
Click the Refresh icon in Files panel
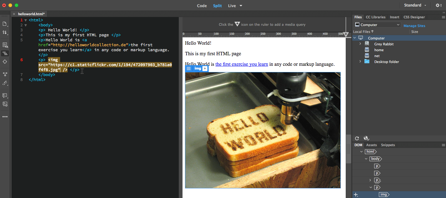pos(357,138)
